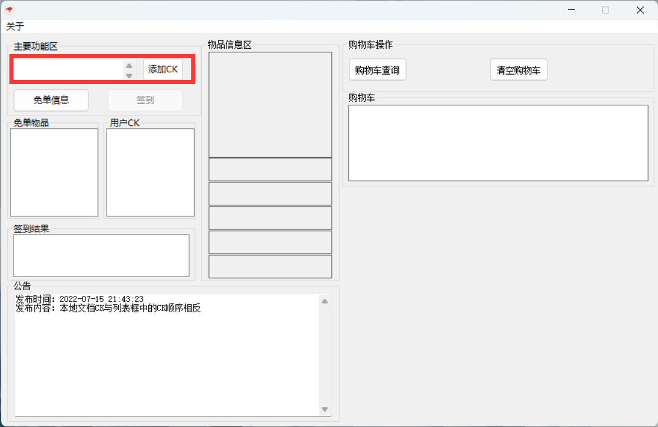Click inside the 购物车 list area
The width and height of the screenshot is (658, 427).
(498, 143)
